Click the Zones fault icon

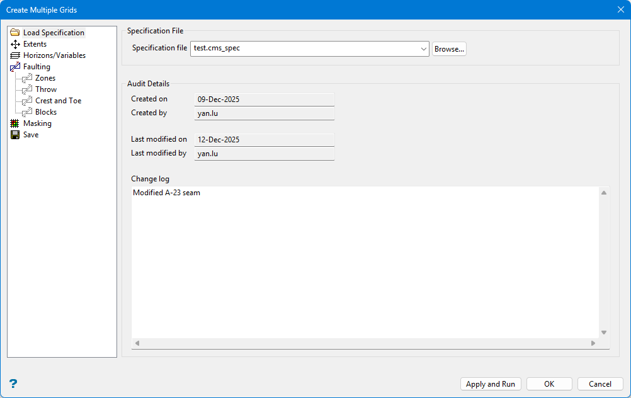27,78
